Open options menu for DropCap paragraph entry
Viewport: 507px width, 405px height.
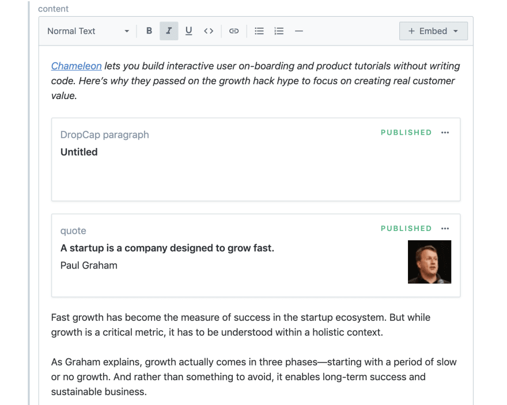coord(445,133)
